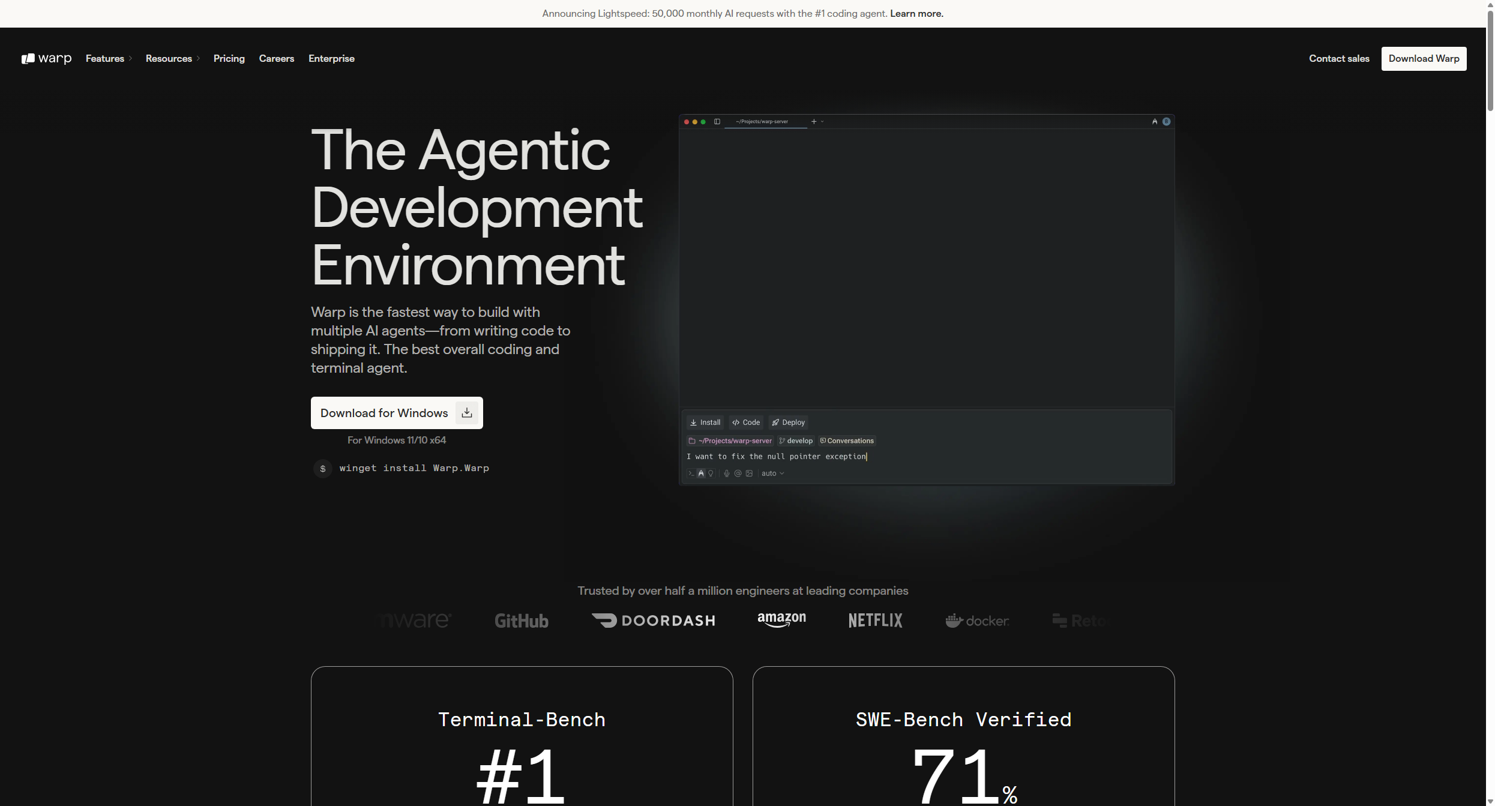Click the Terminal-Bench card heading

[522, 720]
